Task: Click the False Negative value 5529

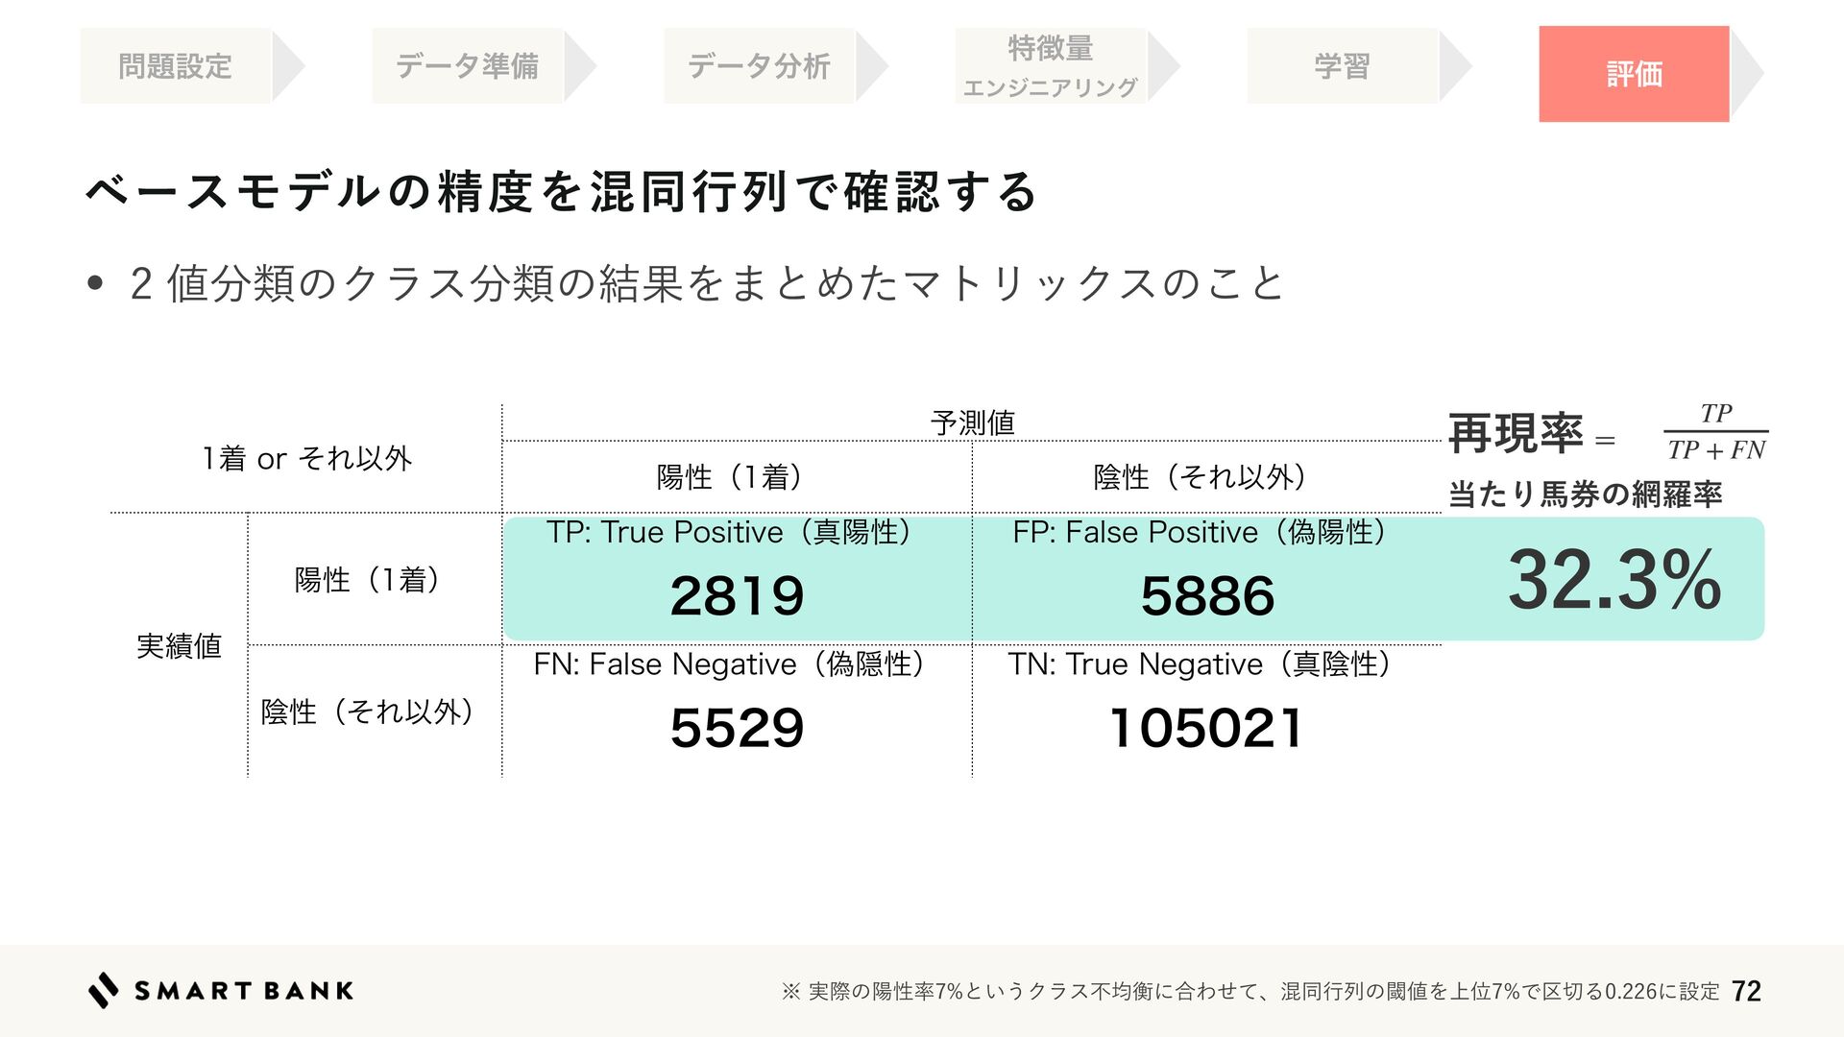Action: click(x=737, y=728)
